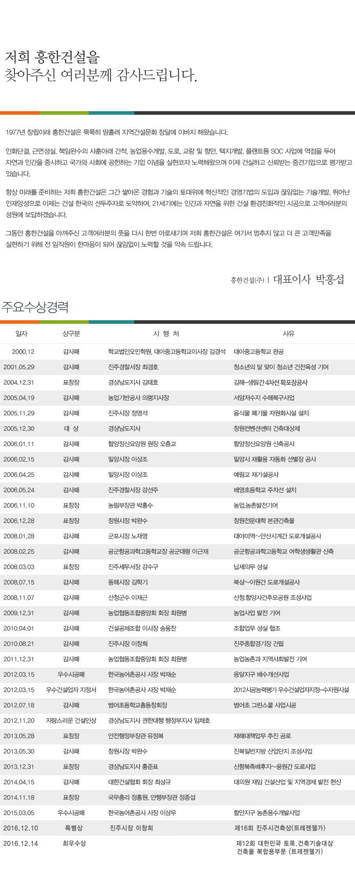Select the date '2006.02.15'

click(x=19, y=459)
